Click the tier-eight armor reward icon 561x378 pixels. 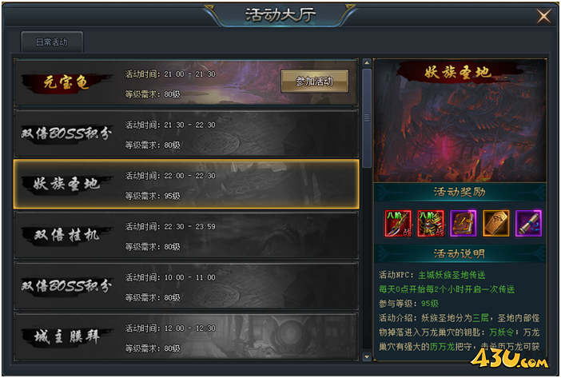click(x=431, y=223)
